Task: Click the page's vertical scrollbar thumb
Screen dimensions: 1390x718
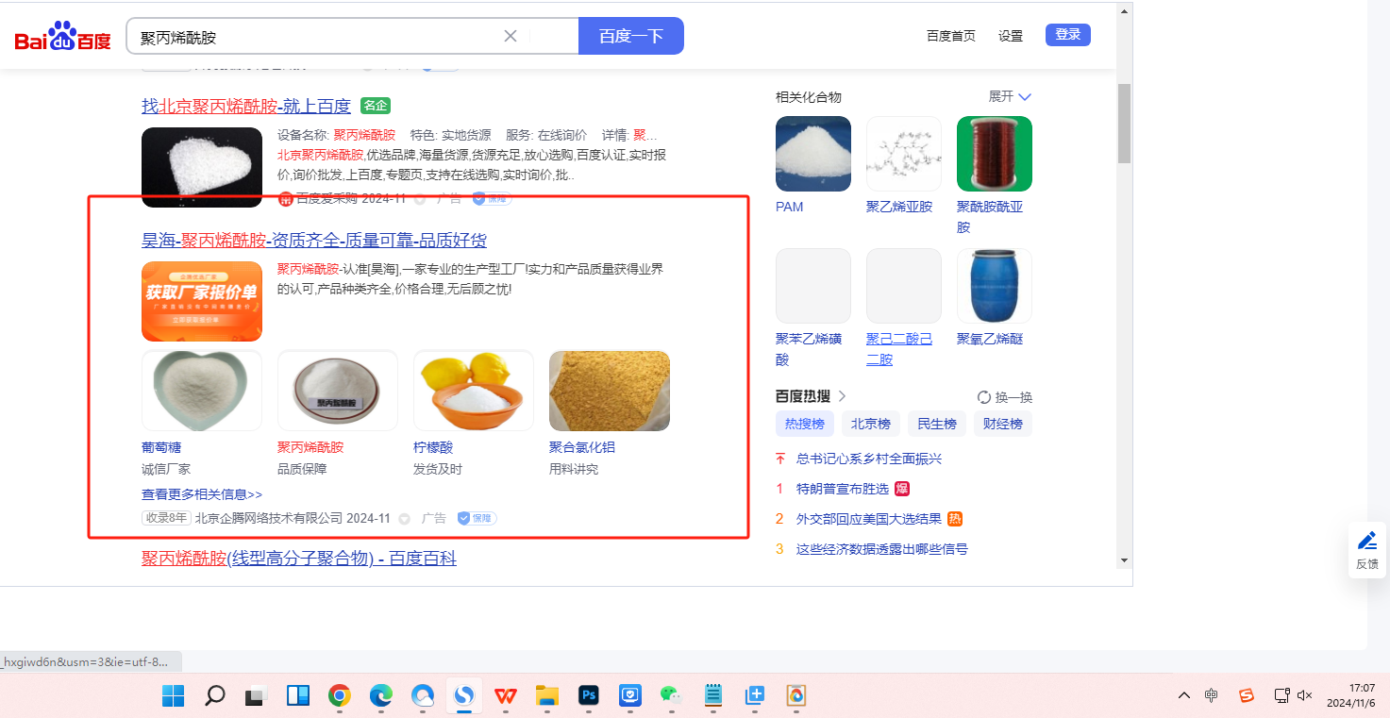Action: [x=1124, y=123]
